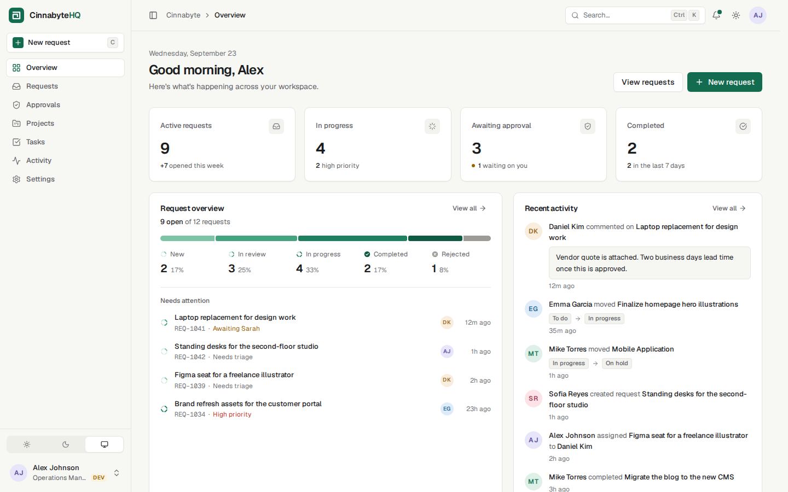The image size is (788, 492).
Task: Click the gray Rejected bar segment
Action: 477,238
